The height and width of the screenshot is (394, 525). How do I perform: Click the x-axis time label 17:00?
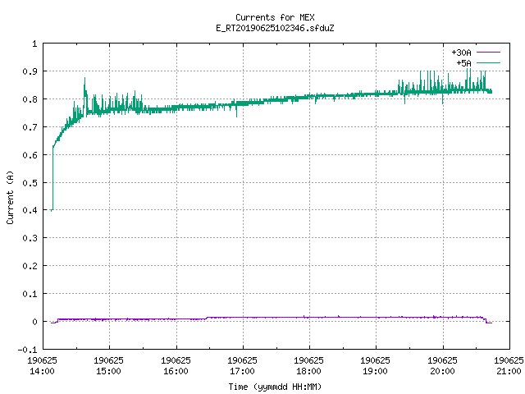(242, 371)
